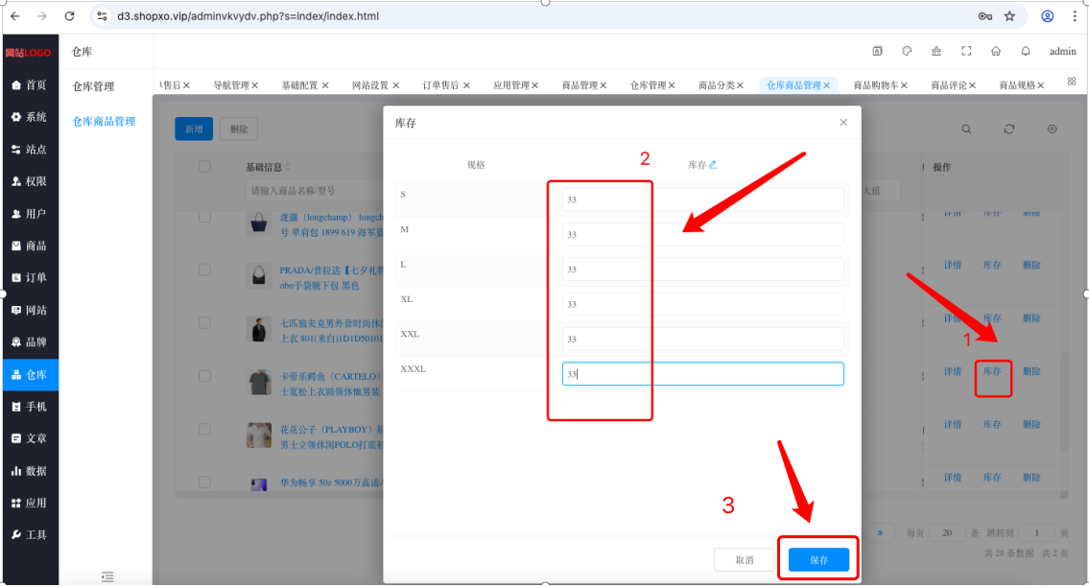Screen dimensions: 1089x587
Task: Open 库存 link in 卡帝乐鳄鱼 row
Action: coord(992,371)
